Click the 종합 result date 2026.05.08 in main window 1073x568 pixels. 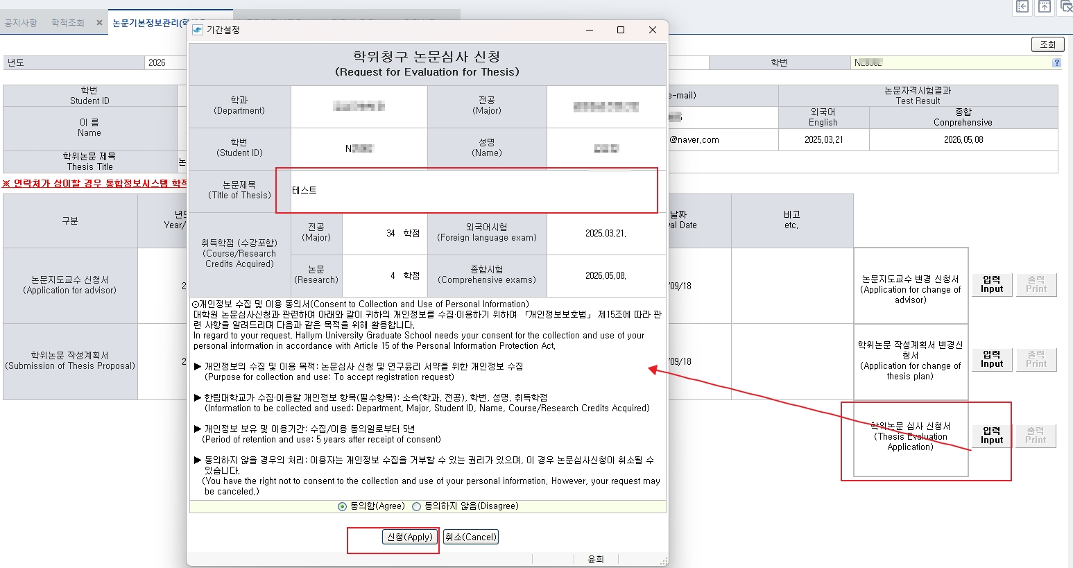coord(963,139)
